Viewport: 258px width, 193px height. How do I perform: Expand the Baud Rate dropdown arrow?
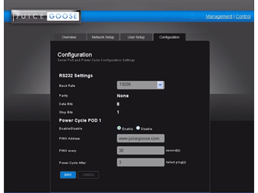(x=160, y=85)
